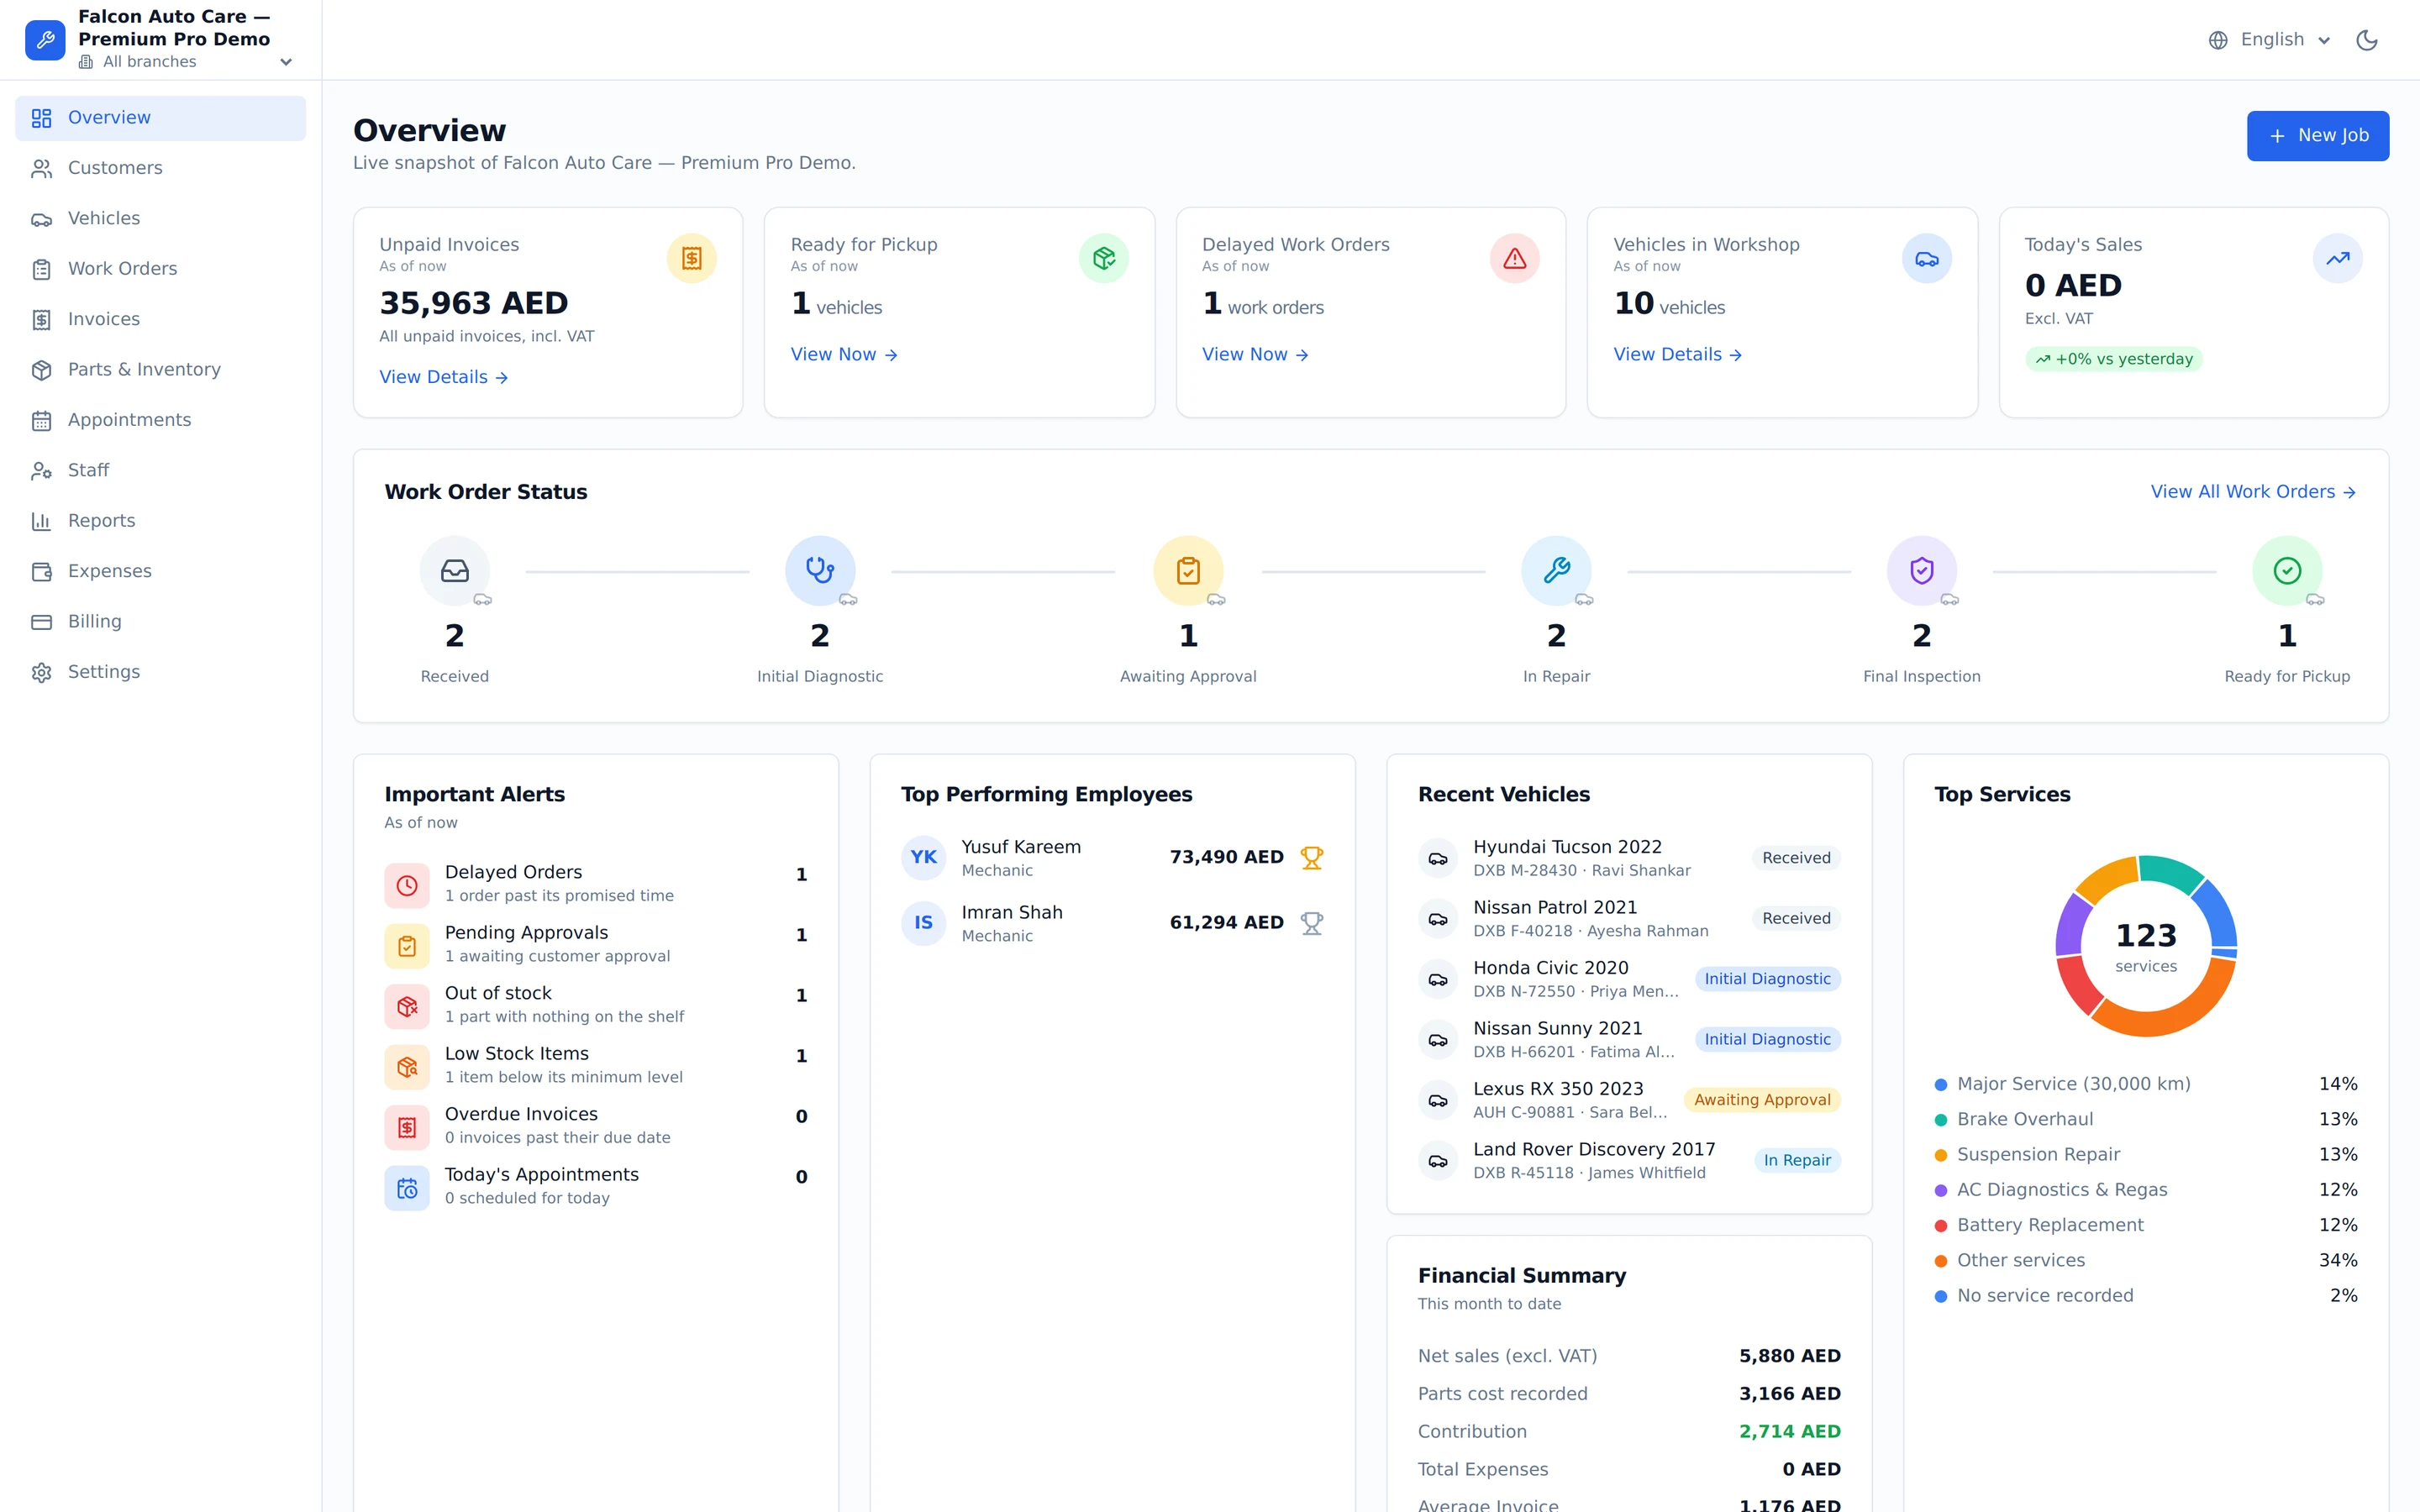Go to Customers in the sidebar
This screenshot has height=1512, width=2420.
pos(160,168)
